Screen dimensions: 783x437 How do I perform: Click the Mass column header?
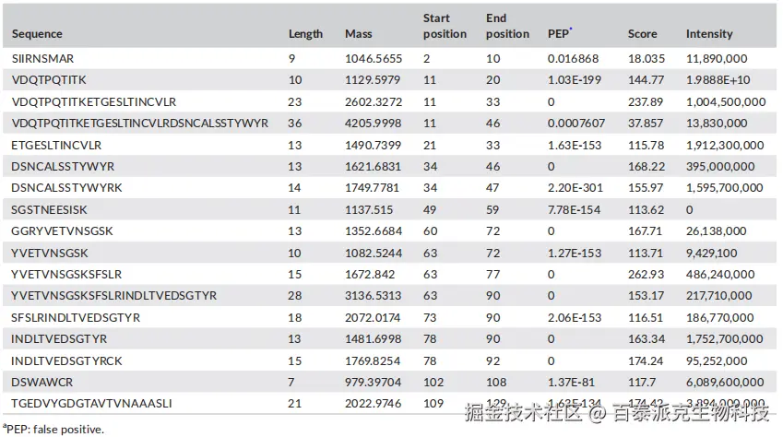(x=358, y=34)
